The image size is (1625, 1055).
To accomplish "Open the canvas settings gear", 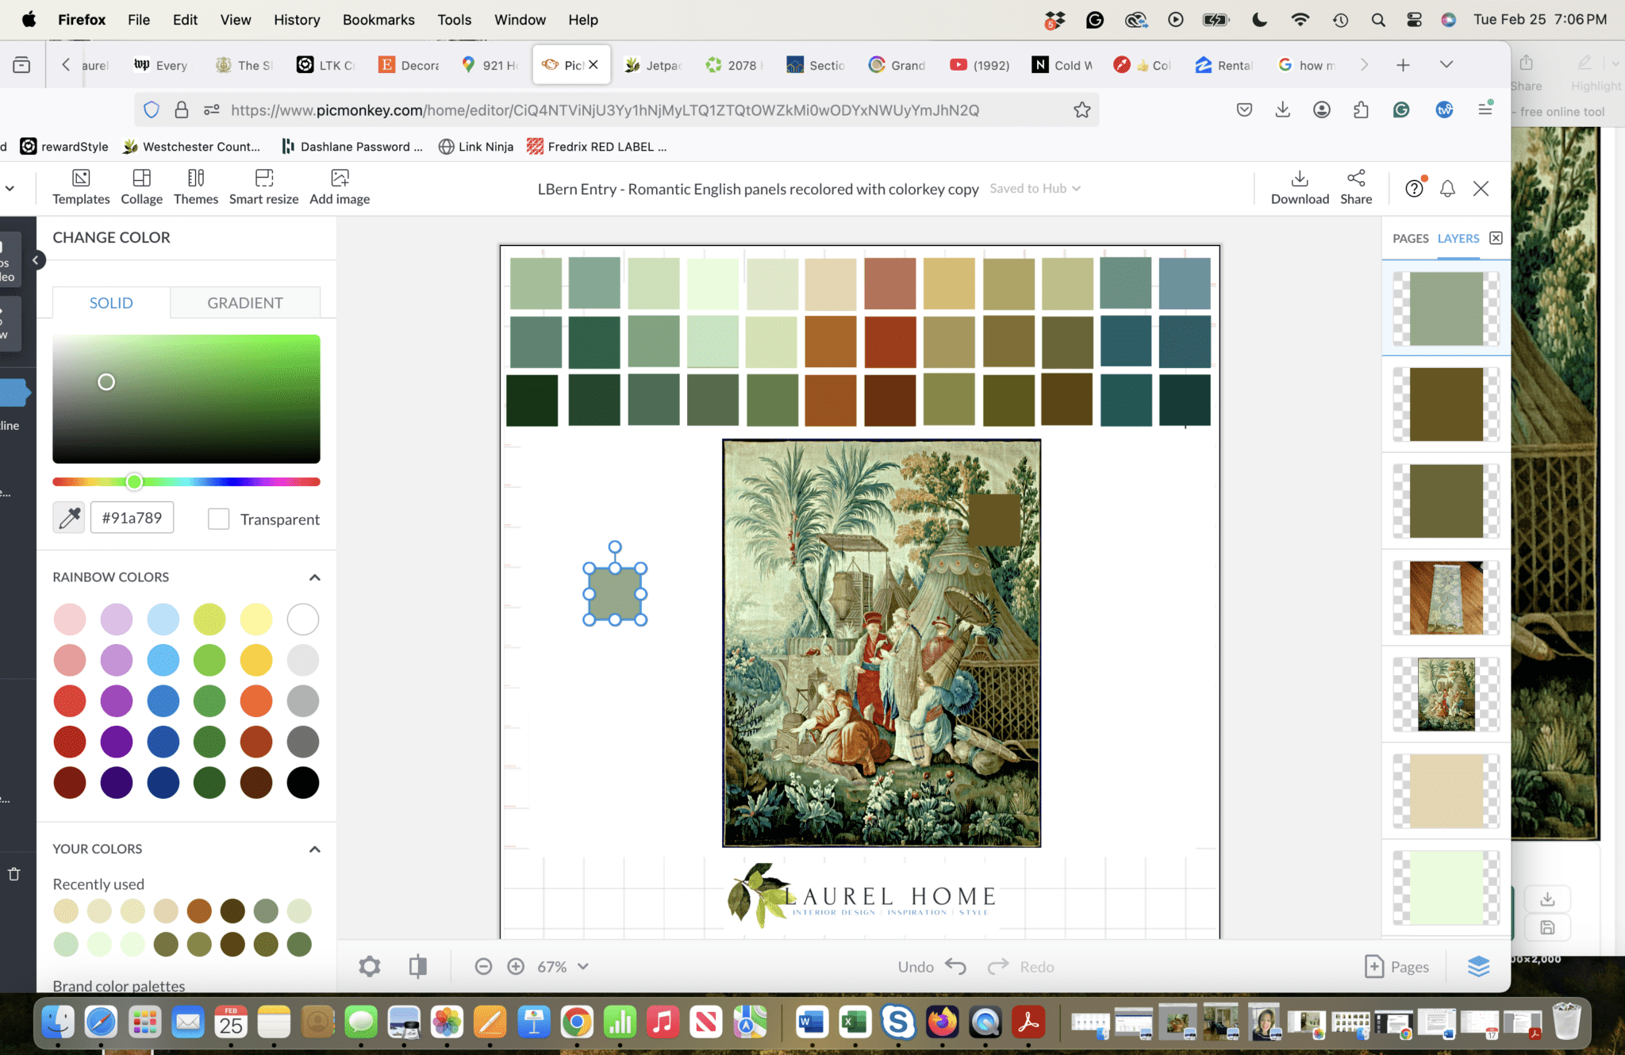I will click(x=369, y=966).
